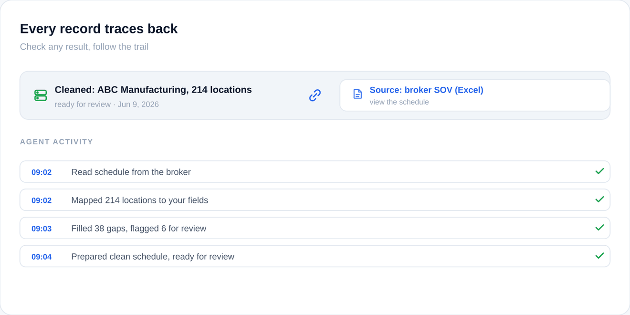Viewport: 630px width, 315px height.
Task: Open 'Read schedule from the broker' activity
Action: click(x=315, y=172)
